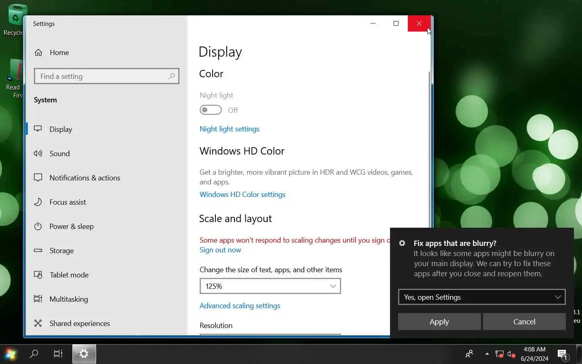Click Show desktop sliver at taskbar end

[x=579, y=354]
